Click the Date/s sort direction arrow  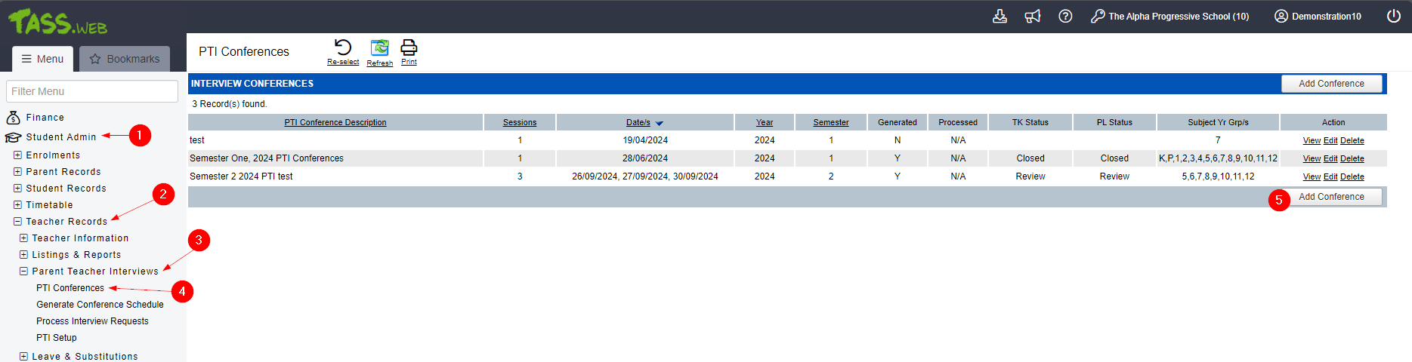[x=659, y=123]
